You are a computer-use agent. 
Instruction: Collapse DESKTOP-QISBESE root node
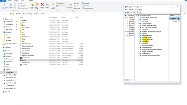pyautogui.click(x=136, y=15)
